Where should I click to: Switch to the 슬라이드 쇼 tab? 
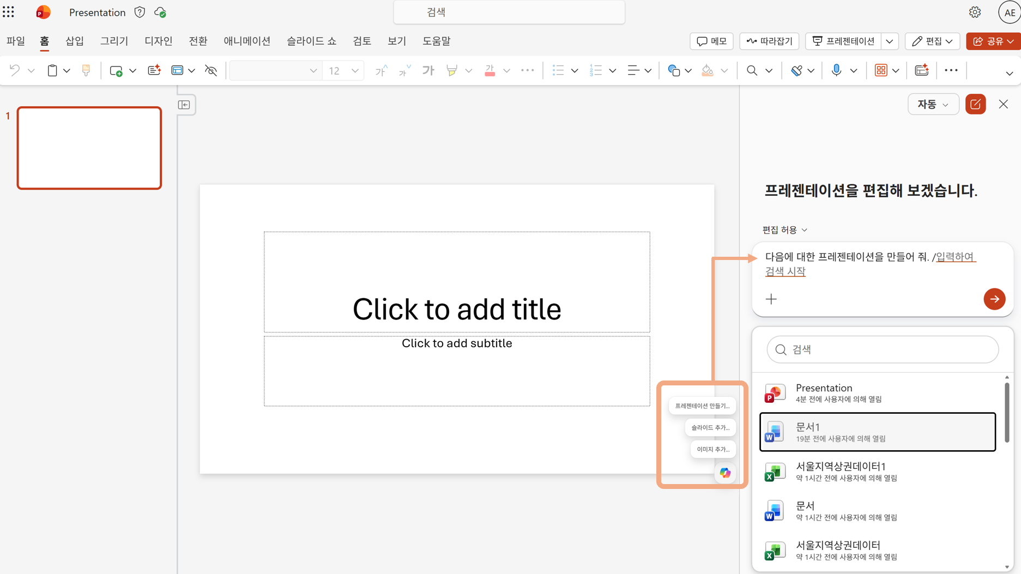click(x=311, y=41)
